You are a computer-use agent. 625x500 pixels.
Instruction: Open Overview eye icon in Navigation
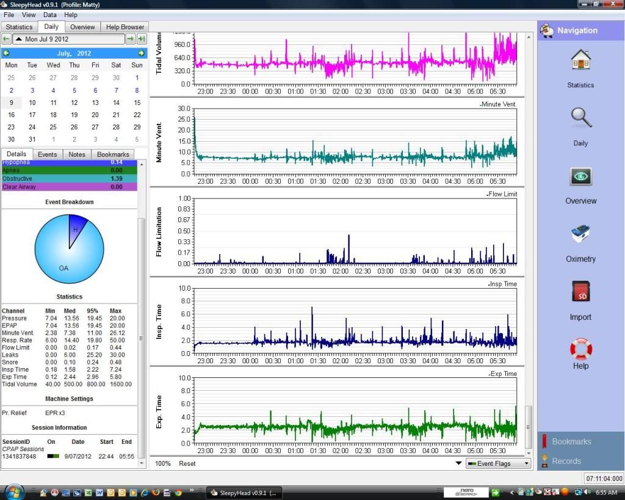(x=581, y=176)
